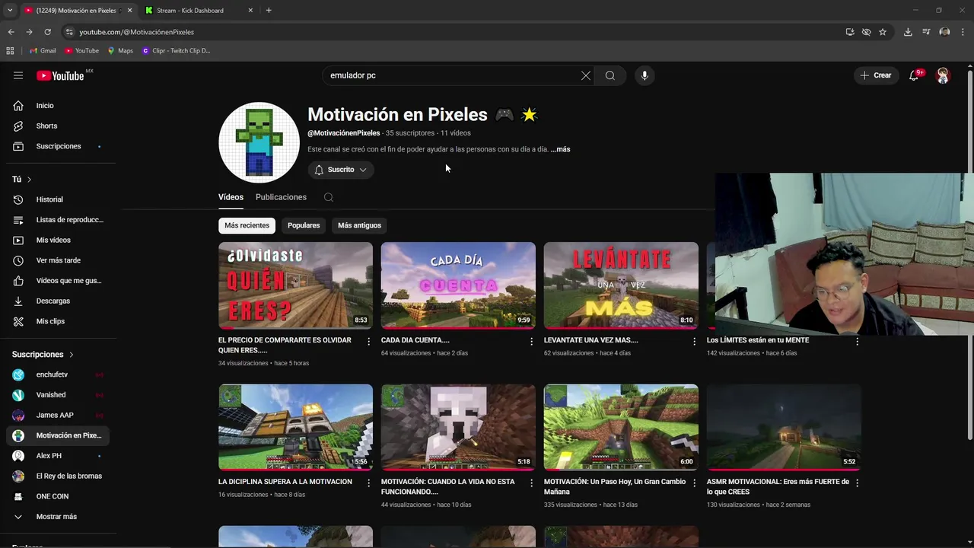
Task: Click the browser address bar URL
Action: pyautogui.click(x=137, y=32)
